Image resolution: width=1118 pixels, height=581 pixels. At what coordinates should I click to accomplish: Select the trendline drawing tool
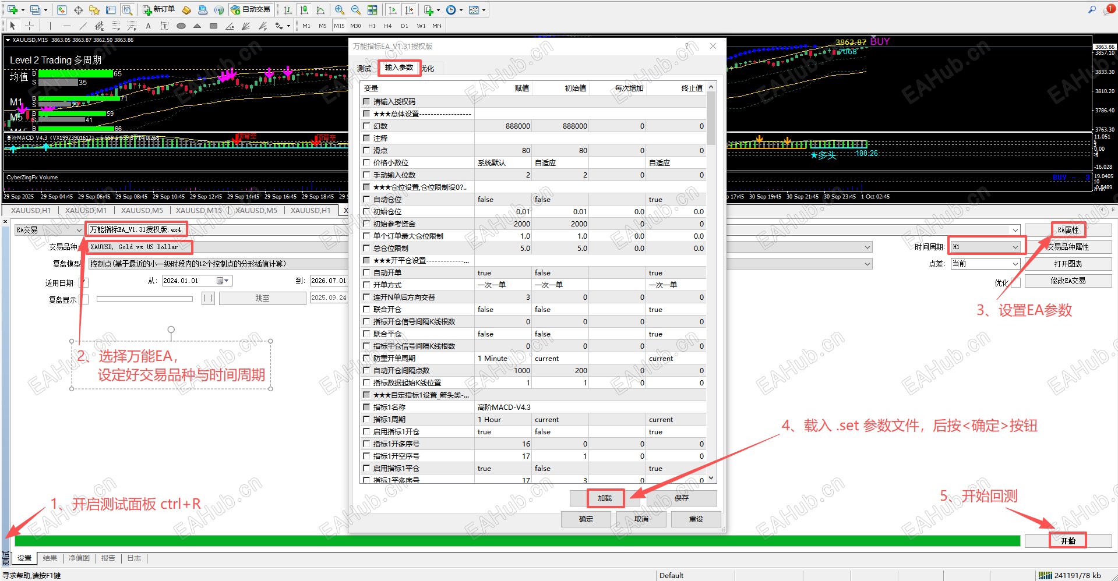click(x=83, y=26)
